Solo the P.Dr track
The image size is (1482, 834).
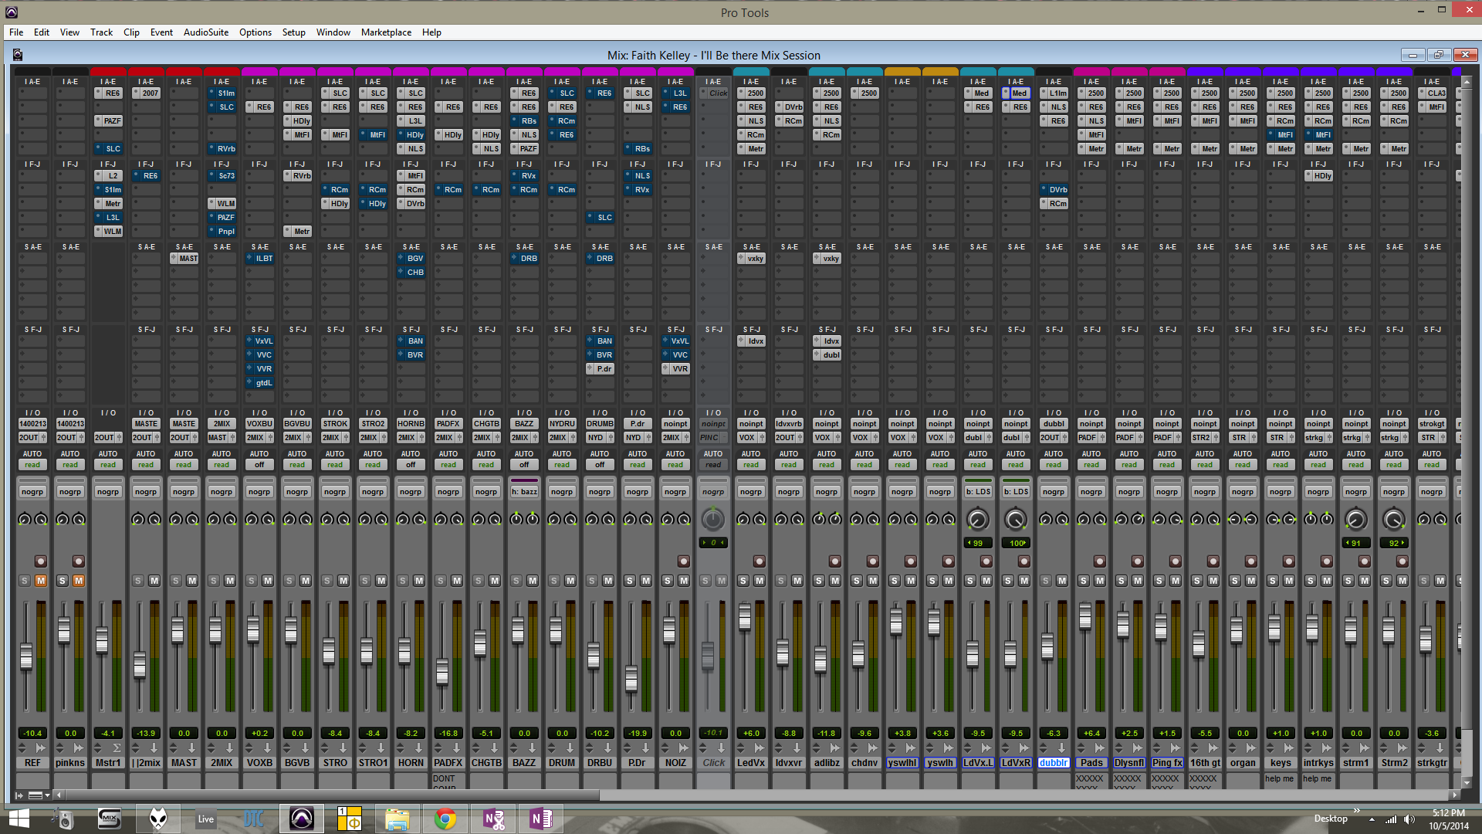point(630,581)
